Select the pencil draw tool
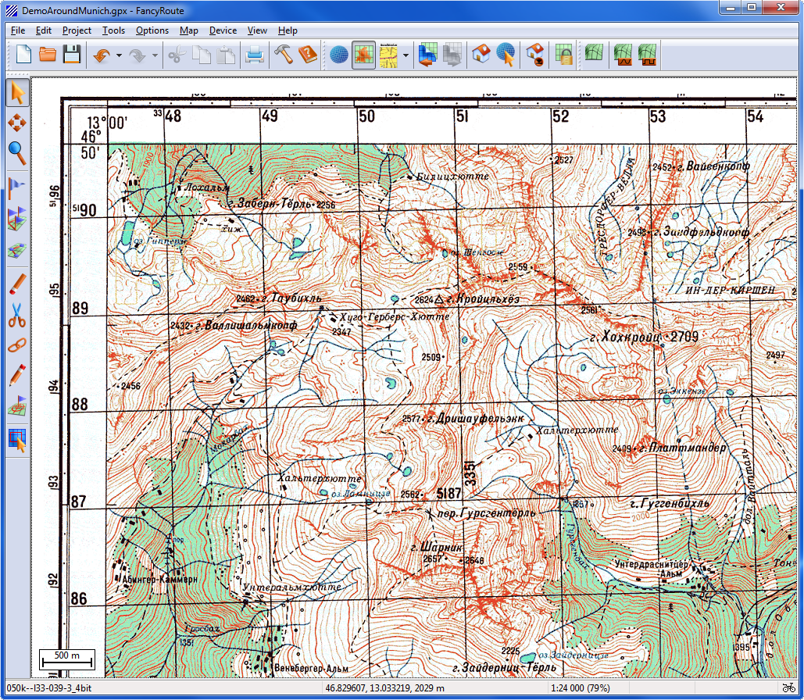 coord(17,376)
